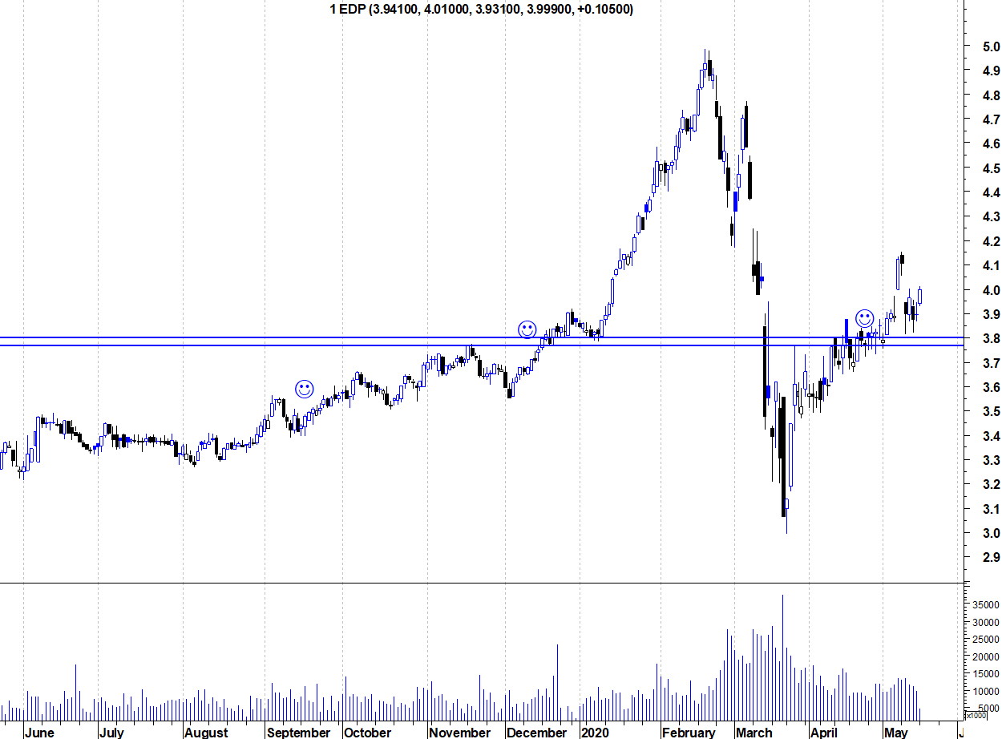Click the 4.0 price axis label

[991, 290]
